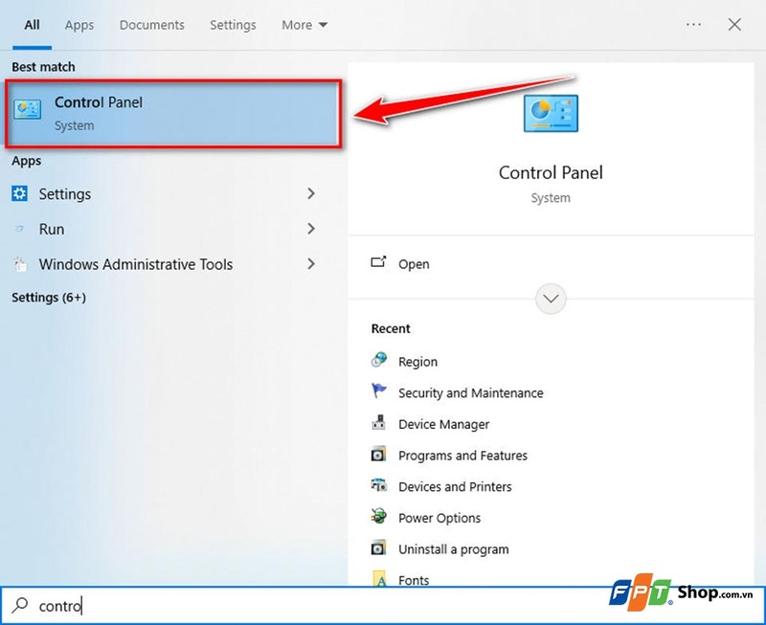
Task: Expand Settings app options arrow
Action: pyautogui.click(x=310, y=194)
